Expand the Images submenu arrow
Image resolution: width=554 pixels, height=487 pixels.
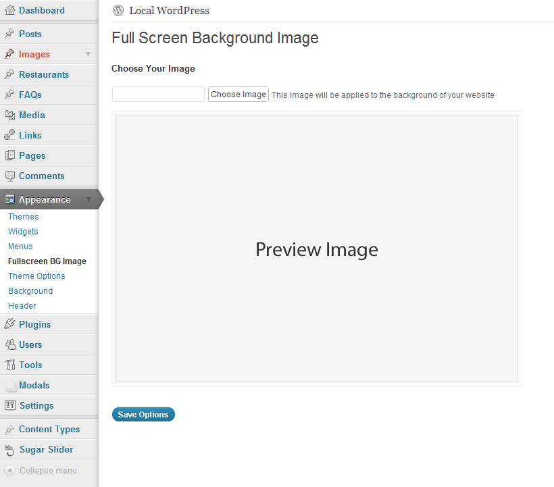tap(88, 54)
